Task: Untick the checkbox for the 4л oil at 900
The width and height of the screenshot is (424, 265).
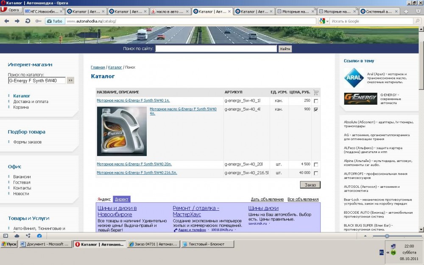Action: point(316,109)
